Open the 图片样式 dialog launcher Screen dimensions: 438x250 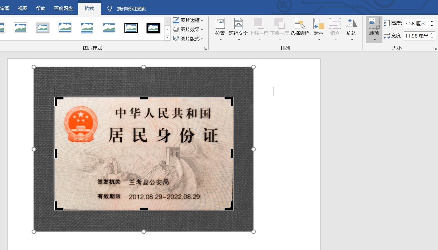[x=206, y=48]
